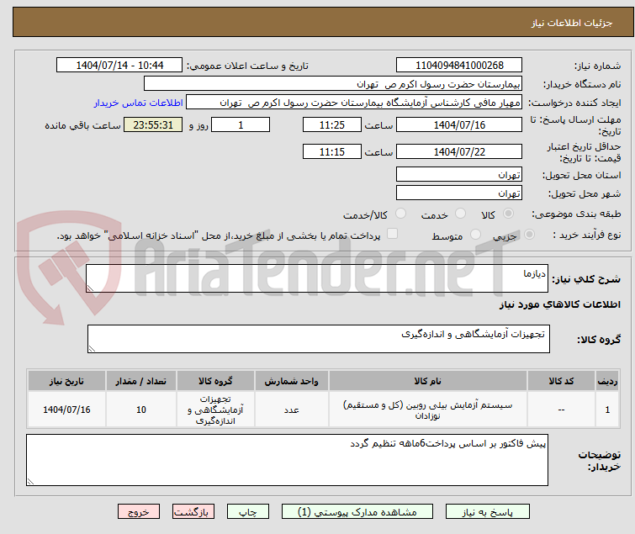This screenshot has width=635, height=534.
Task: Select the جزیی purchase type radio
Action: tap(529, 235)
